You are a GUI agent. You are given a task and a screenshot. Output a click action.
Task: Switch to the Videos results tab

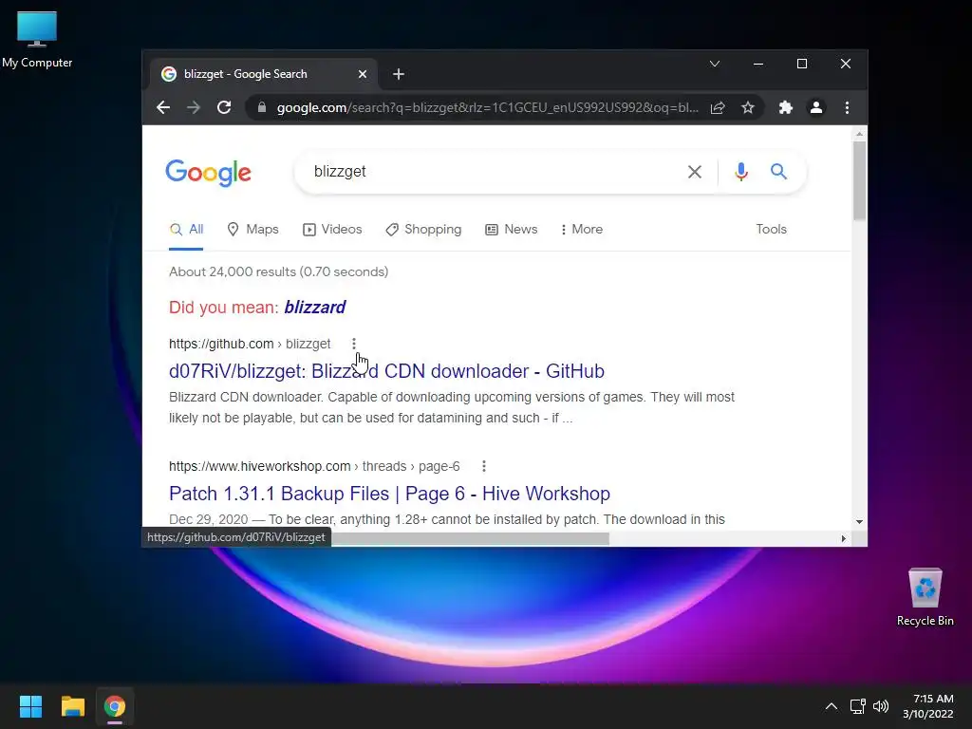coord(332,230)
